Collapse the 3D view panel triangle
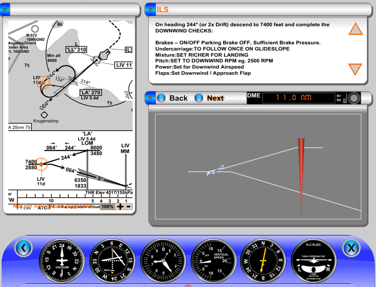This screenshot has height=287, width=376. click(151, 98)
